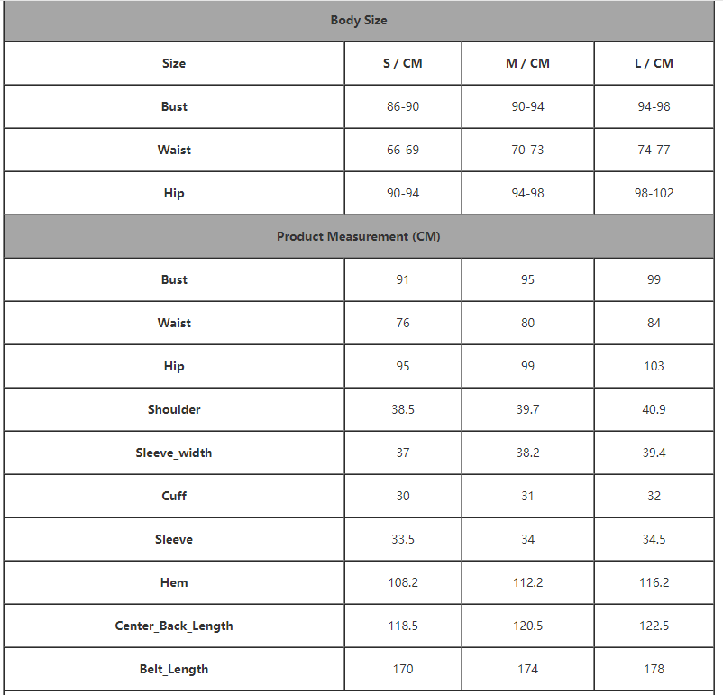Screen dimensions: 723x695
Task: Click the 112.2 hem measurement
Action: pyautogui.click(x=527, y=582)
